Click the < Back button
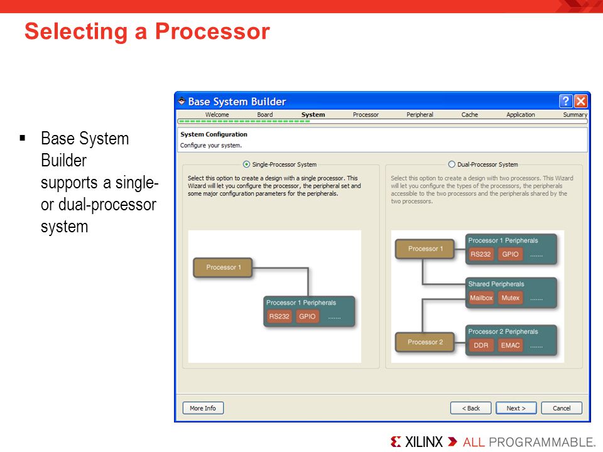 [470, 408]
